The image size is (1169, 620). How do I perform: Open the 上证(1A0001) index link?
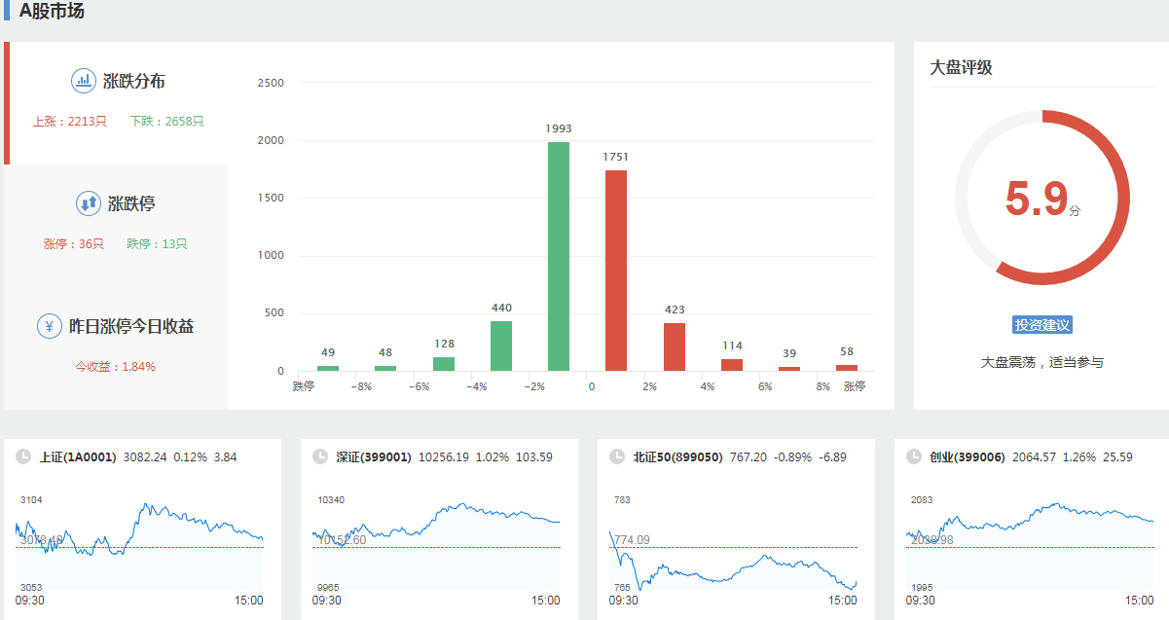78,456
